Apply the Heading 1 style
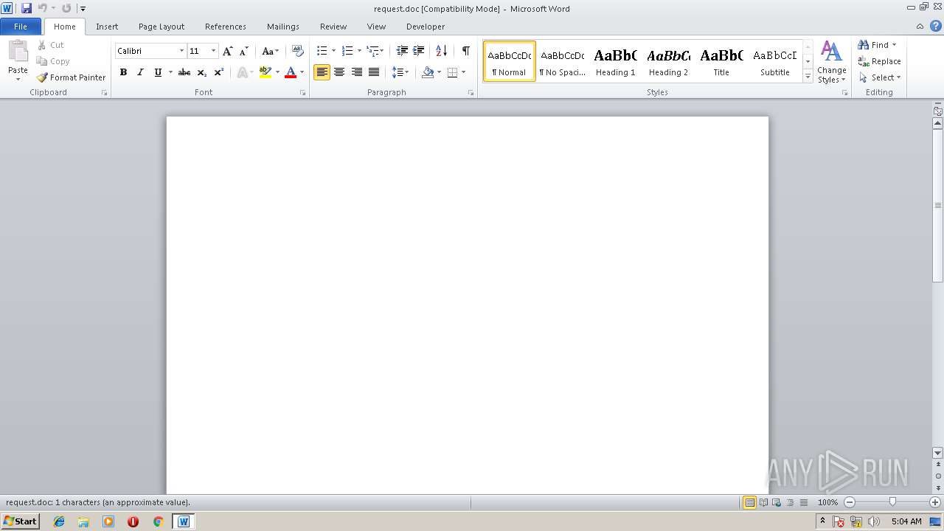Screen dimensions: 944x531 (x=615, y=61)
